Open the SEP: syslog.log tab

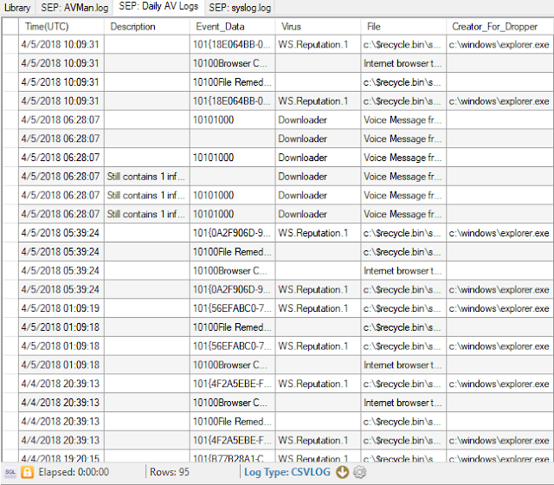click(x=240, y=8)
